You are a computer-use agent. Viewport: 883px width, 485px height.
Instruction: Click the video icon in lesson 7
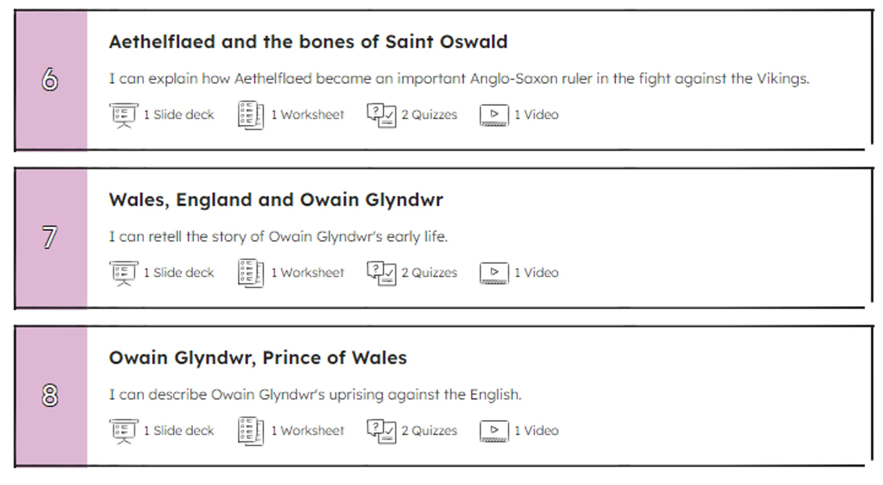[x=494, y=273]
